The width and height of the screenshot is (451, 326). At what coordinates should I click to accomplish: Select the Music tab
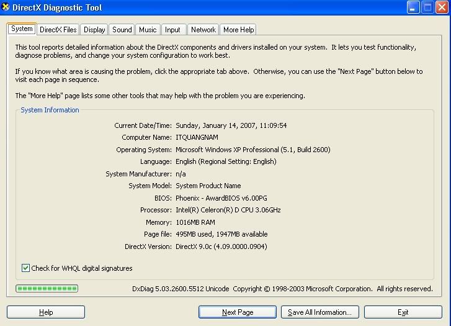(148, 30)
